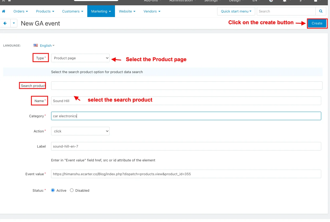330x222 pixels.
Task: Expand the caret beside the back arrow
Action: 14,23
